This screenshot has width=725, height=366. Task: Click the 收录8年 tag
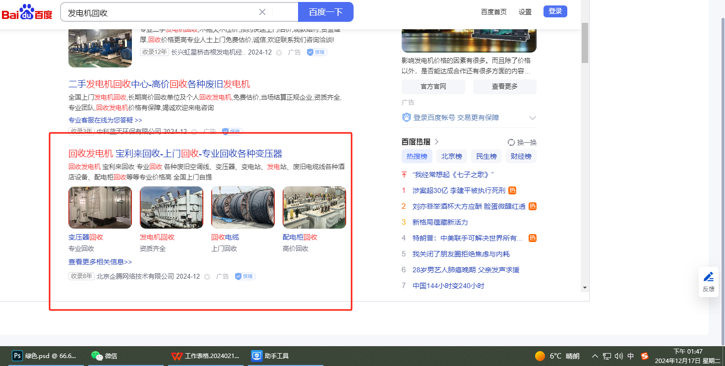pyautogui.click(x=81, y=276)
